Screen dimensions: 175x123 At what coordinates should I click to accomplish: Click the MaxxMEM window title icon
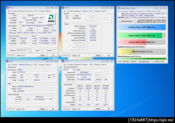(x=118, y=8)
